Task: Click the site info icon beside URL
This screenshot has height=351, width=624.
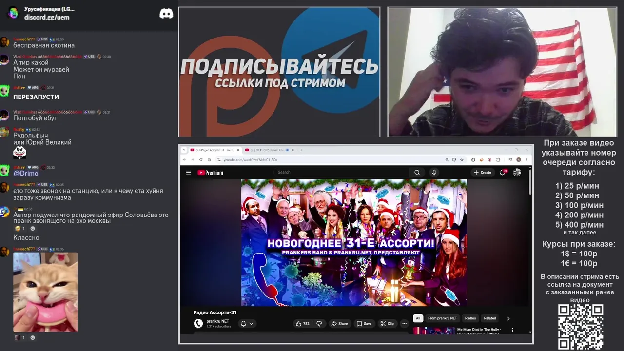Action: (219, 159)
